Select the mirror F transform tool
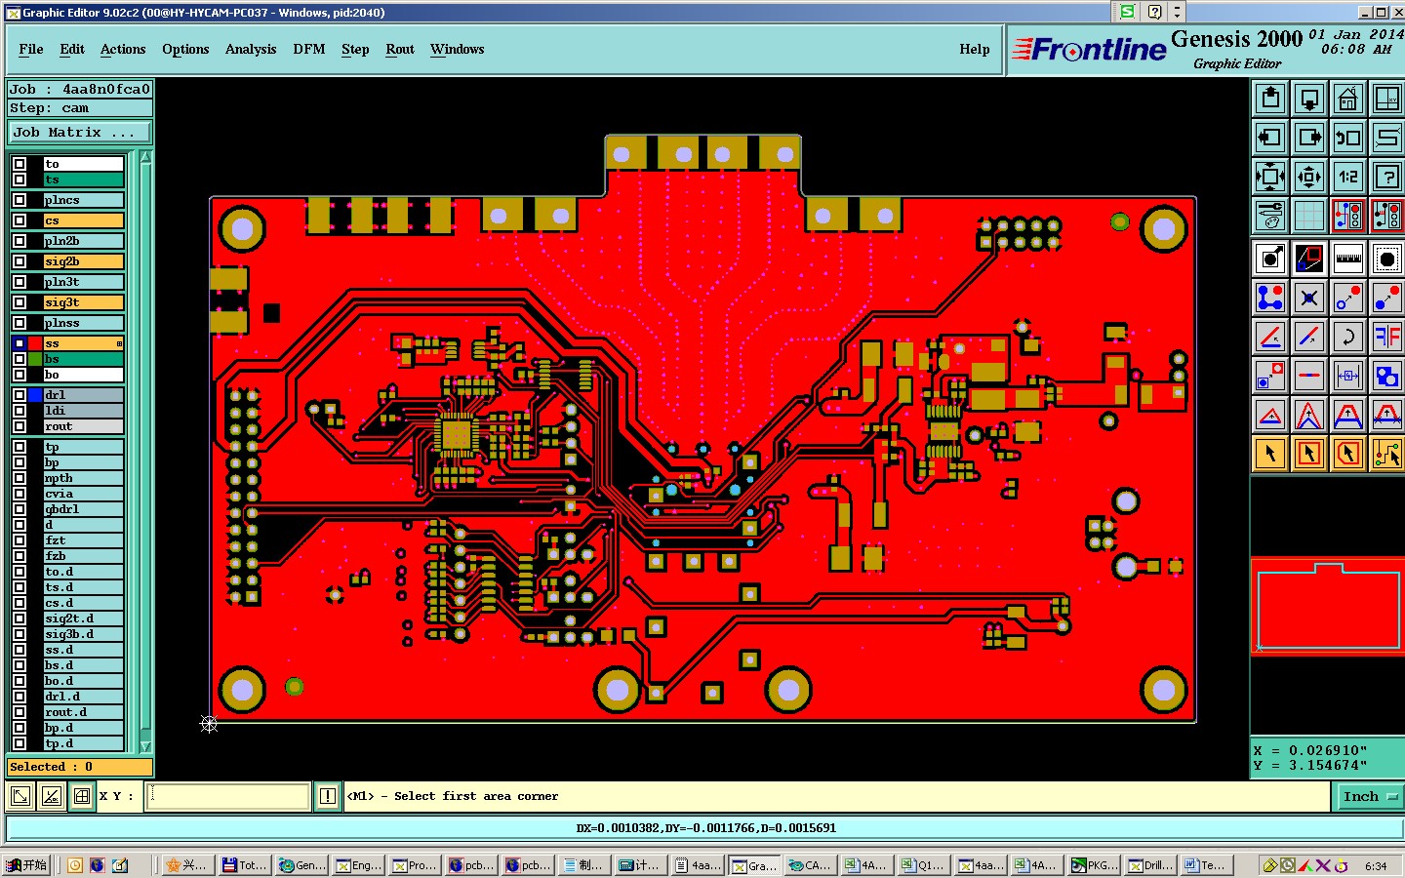The width and height of the screenshot is (1405, 878). [x=1386, y=337]
